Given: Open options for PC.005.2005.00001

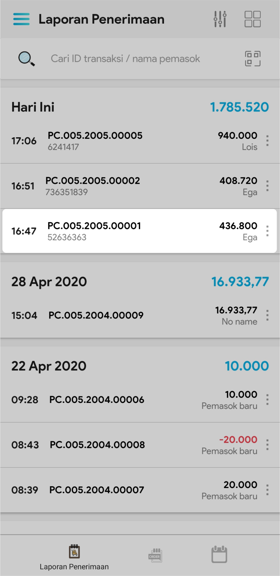Looking at the screenshot, I should pyautogui.click(x=267, y=231).
